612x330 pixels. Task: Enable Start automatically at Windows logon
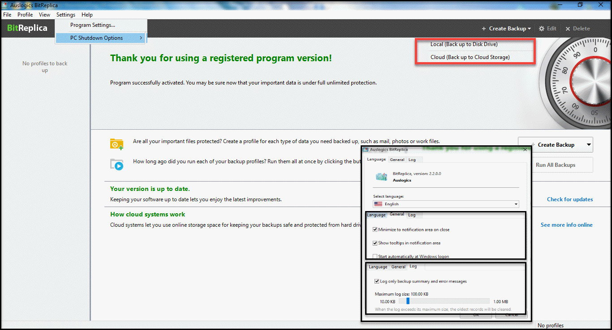click(x=375, y=256)
